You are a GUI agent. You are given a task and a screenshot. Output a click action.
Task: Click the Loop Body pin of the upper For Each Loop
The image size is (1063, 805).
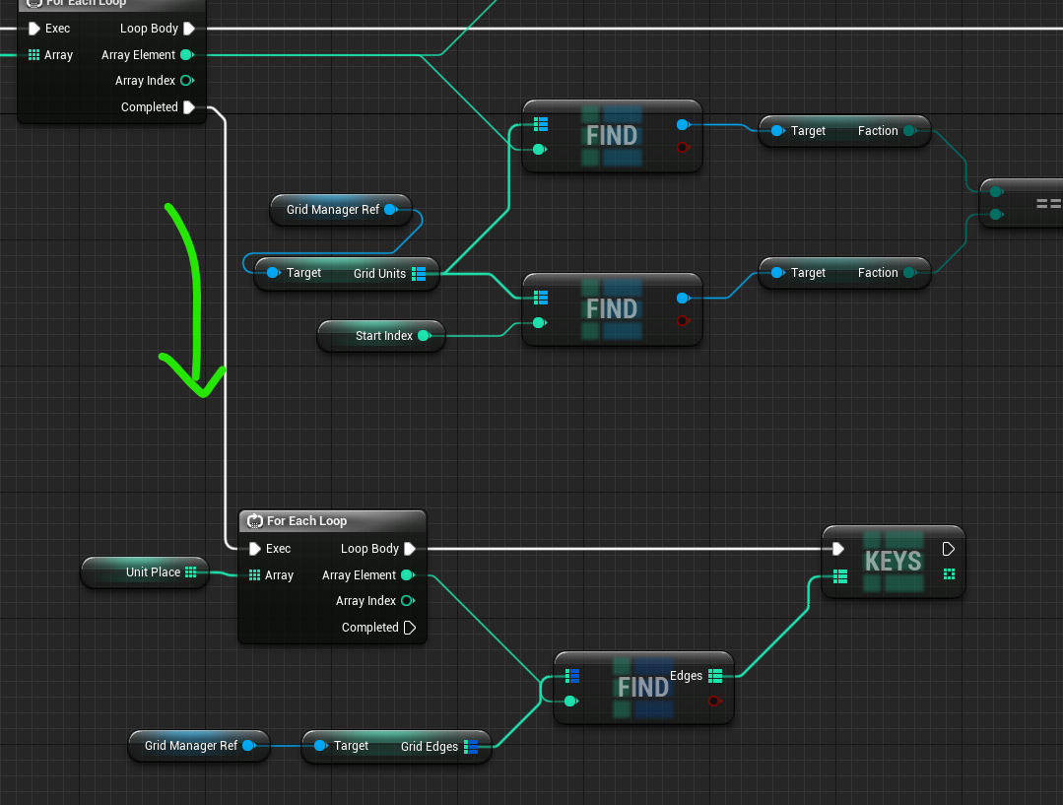(x=189, y=29)
